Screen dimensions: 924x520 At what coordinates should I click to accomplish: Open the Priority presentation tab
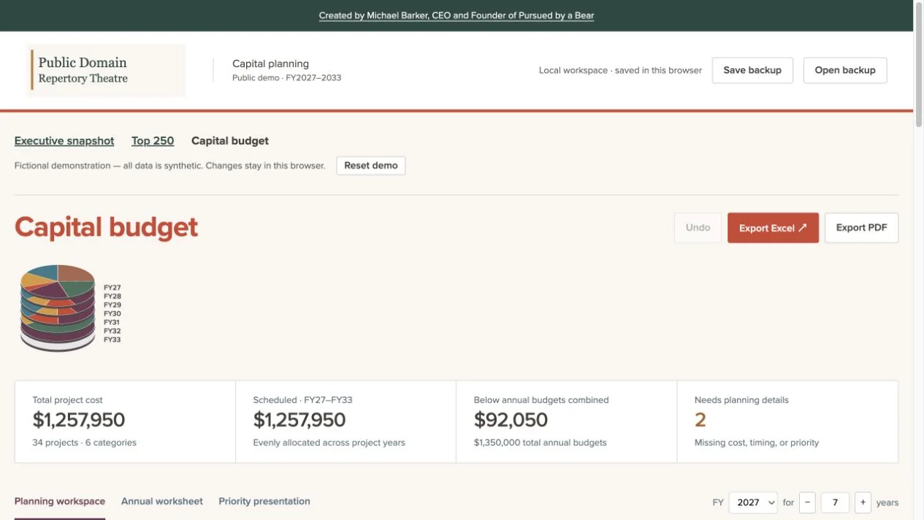point(264,502)
